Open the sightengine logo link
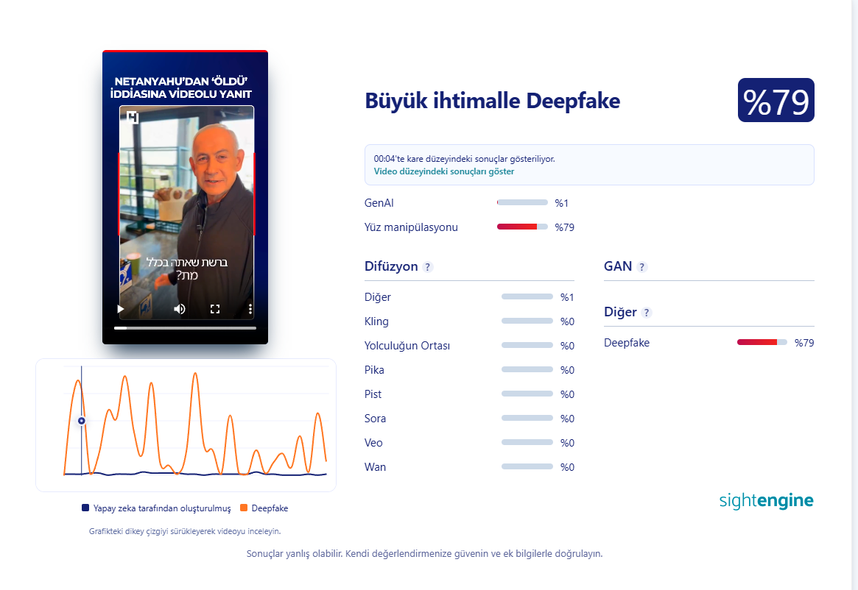Image resolution: width=858 pixels, height=590 pixels. click(x=766, y=500)
